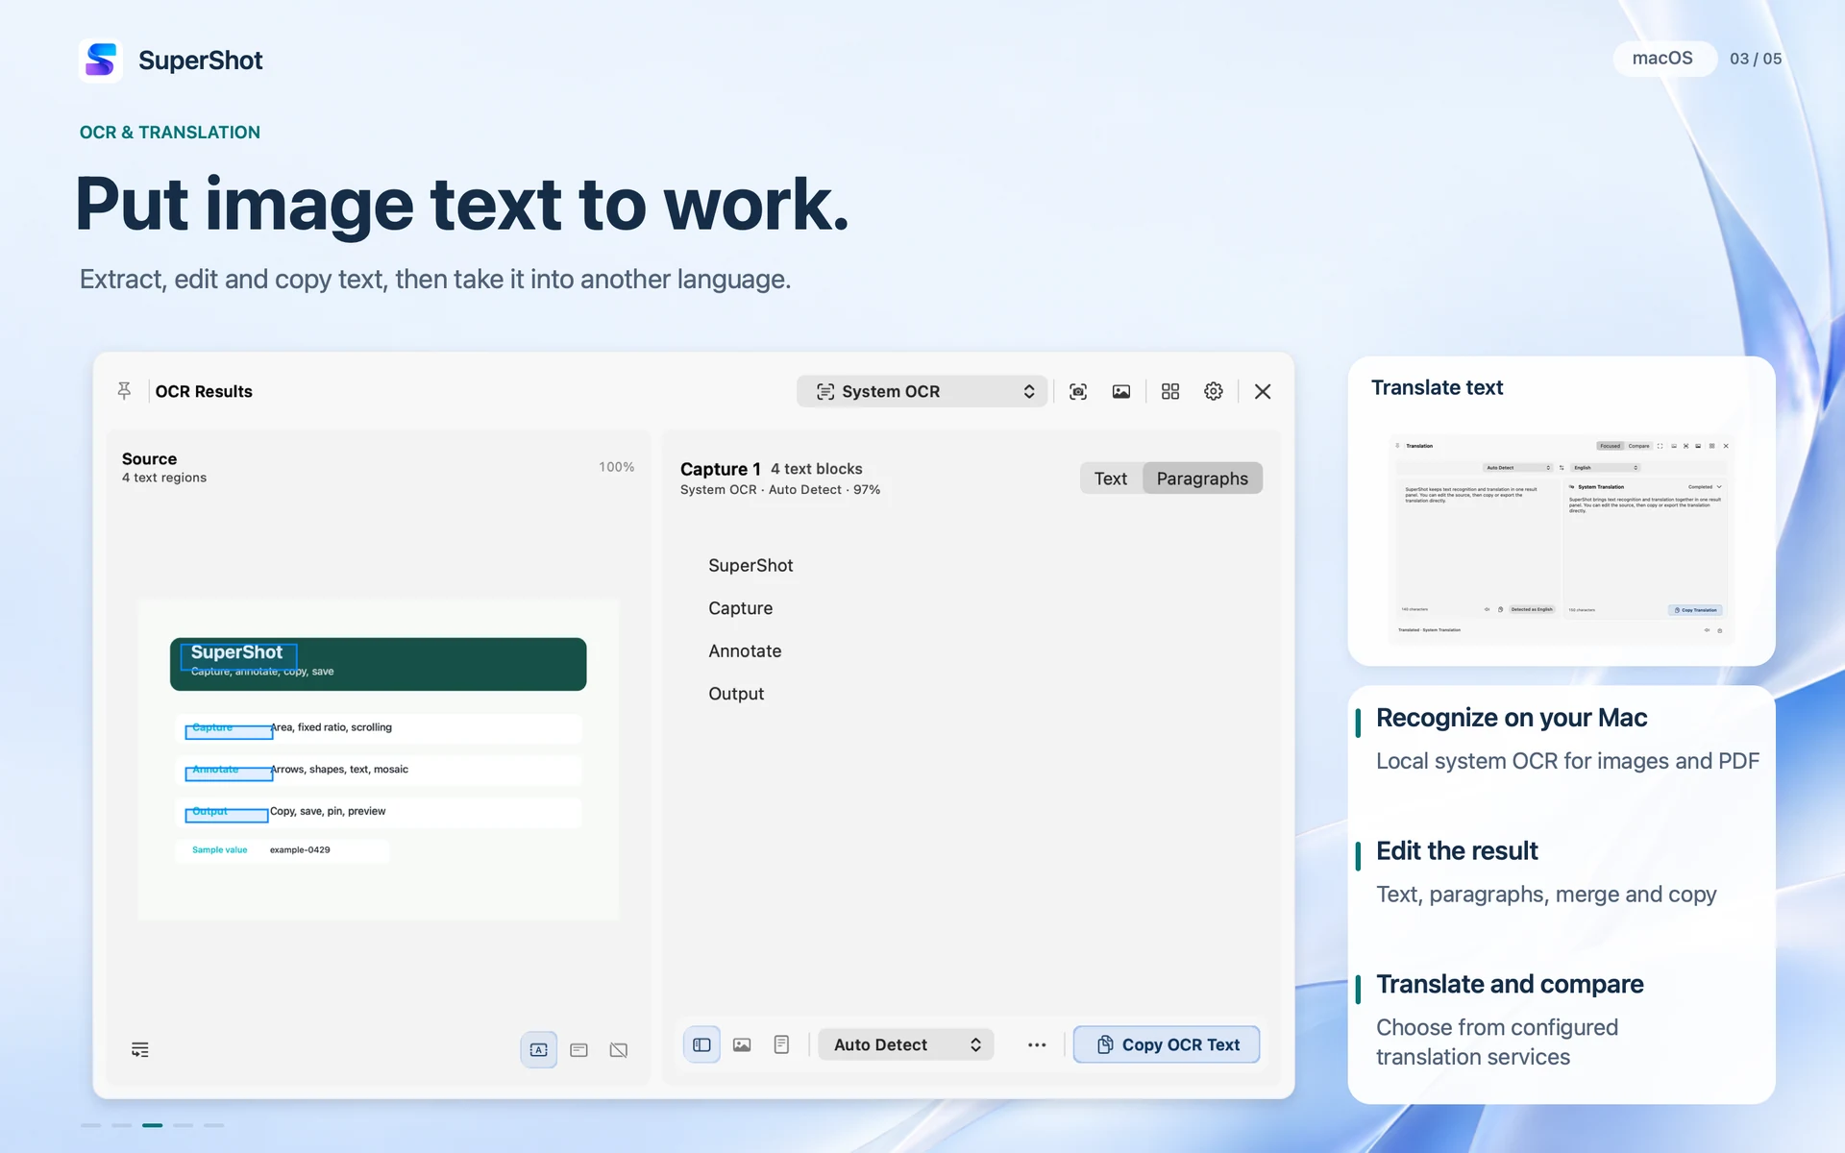This screenshot has width=1845, height=1153.
Task: Open the Auto Detect language dropdown
Action: point(906,1044)
